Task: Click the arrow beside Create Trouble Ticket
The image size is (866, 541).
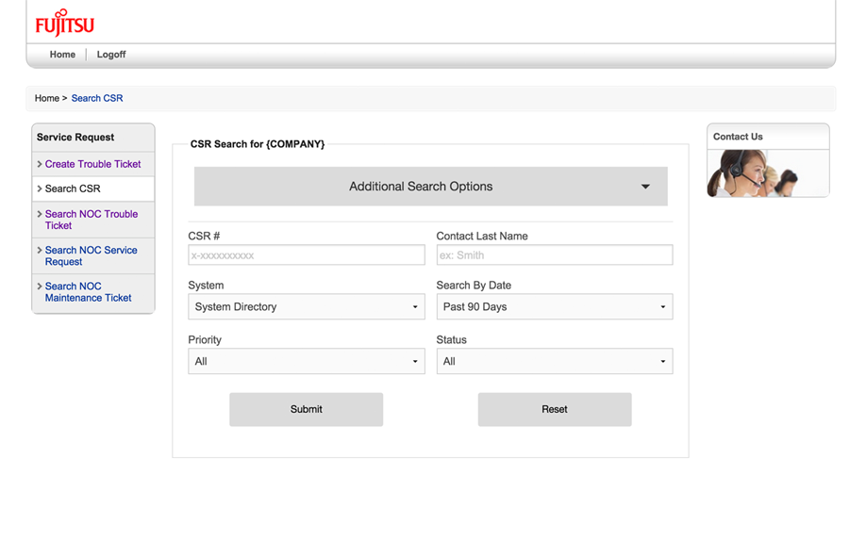Action: [x=39, y=164]
